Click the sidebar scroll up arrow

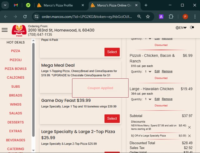[33, 40]
